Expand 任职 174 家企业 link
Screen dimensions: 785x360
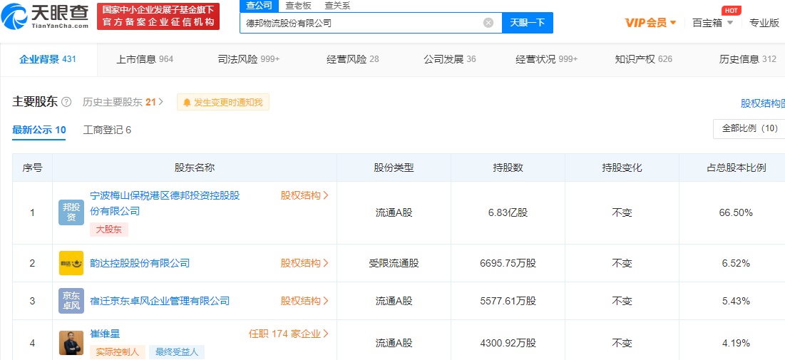pyautogui.click(x=289, y=334)
